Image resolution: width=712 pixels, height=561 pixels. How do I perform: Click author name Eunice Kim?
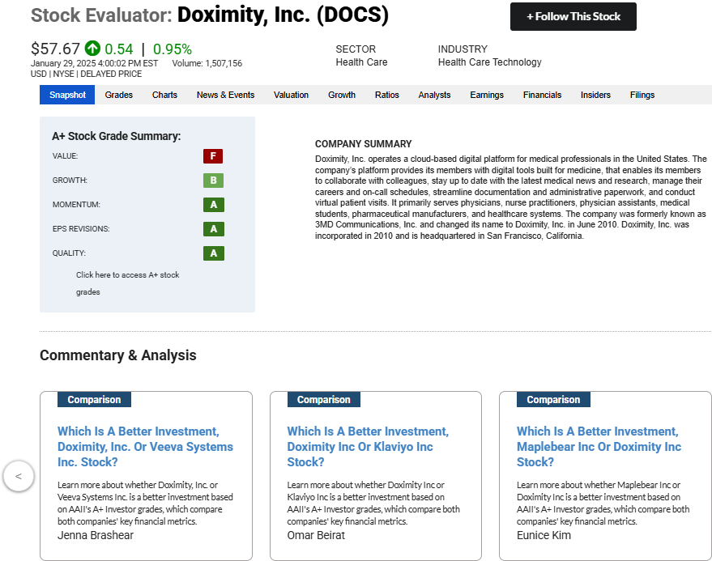544,536
